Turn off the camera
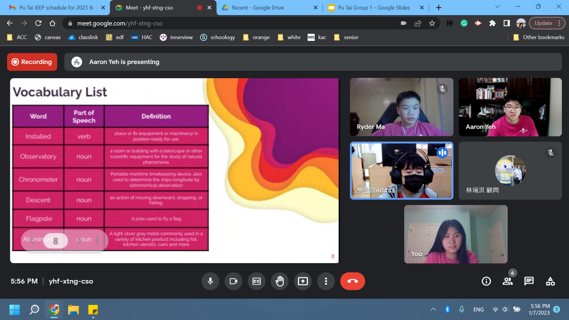The height and width of the screenshot is (320, 569). (x=233, y=281)
